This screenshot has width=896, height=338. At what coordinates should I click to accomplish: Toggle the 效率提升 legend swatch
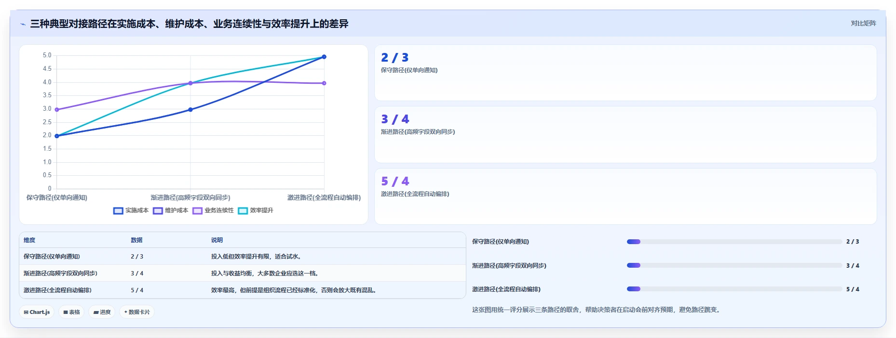pyautogui.click(x=243, y=211)
